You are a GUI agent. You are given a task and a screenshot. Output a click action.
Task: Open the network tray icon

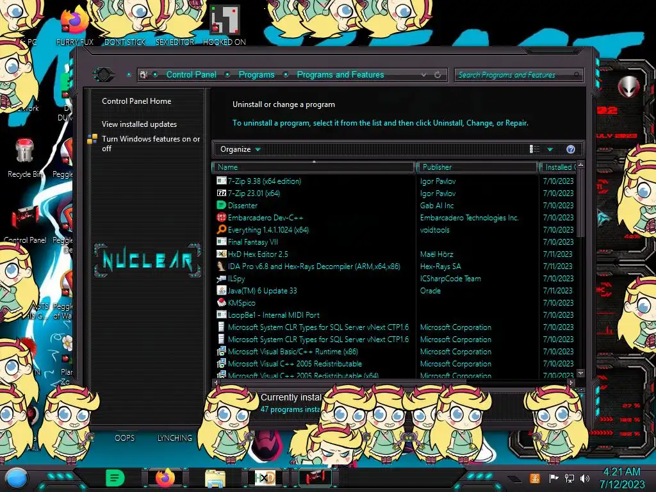click(569, 478)
